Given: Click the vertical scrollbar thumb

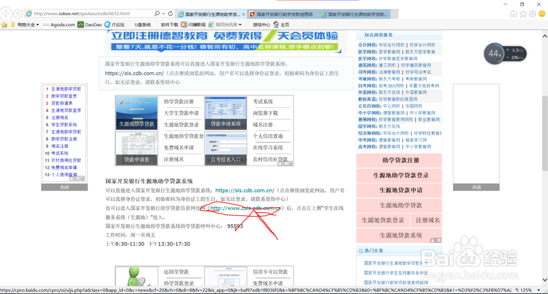Looking at the screenshot, I should (545, 132).
